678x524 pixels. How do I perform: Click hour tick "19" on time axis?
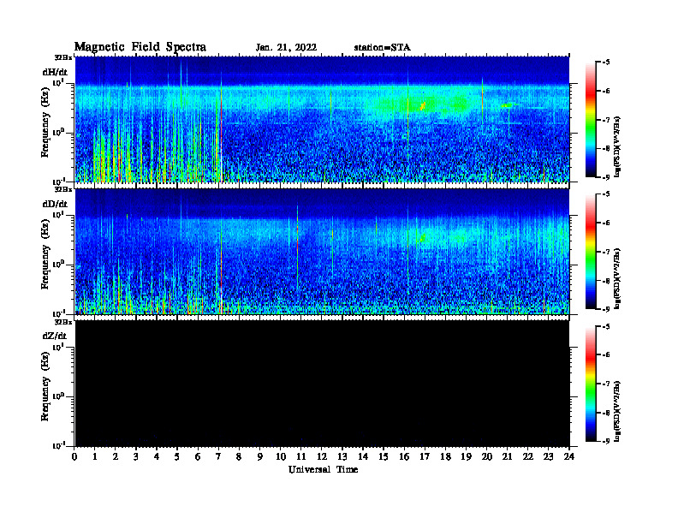click(466, 457)
